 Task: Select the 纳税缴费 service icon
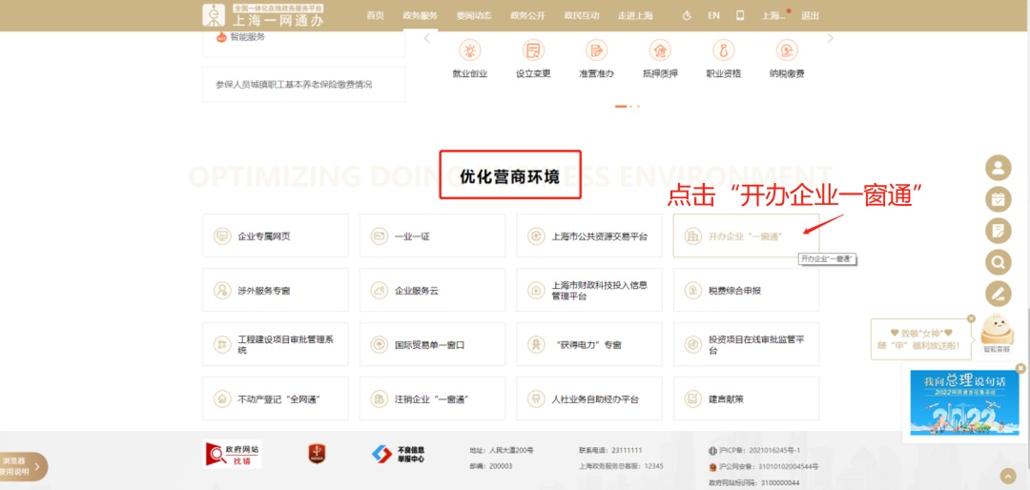pyautogui.click(x=787, y=51)
